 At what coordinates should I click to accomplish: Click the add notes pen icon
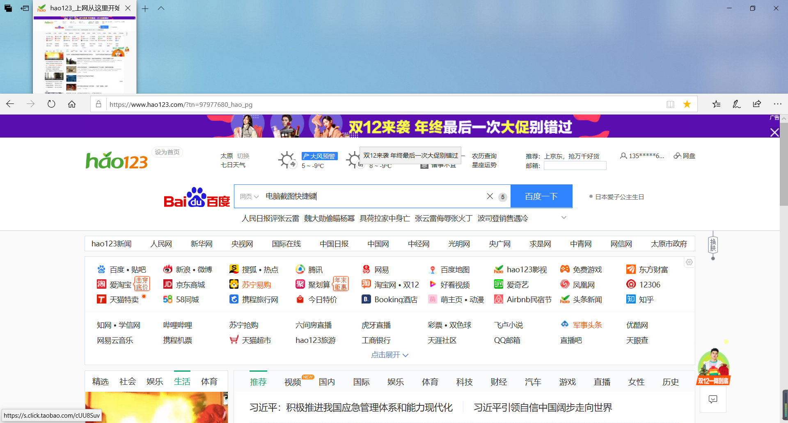point(737,104)
